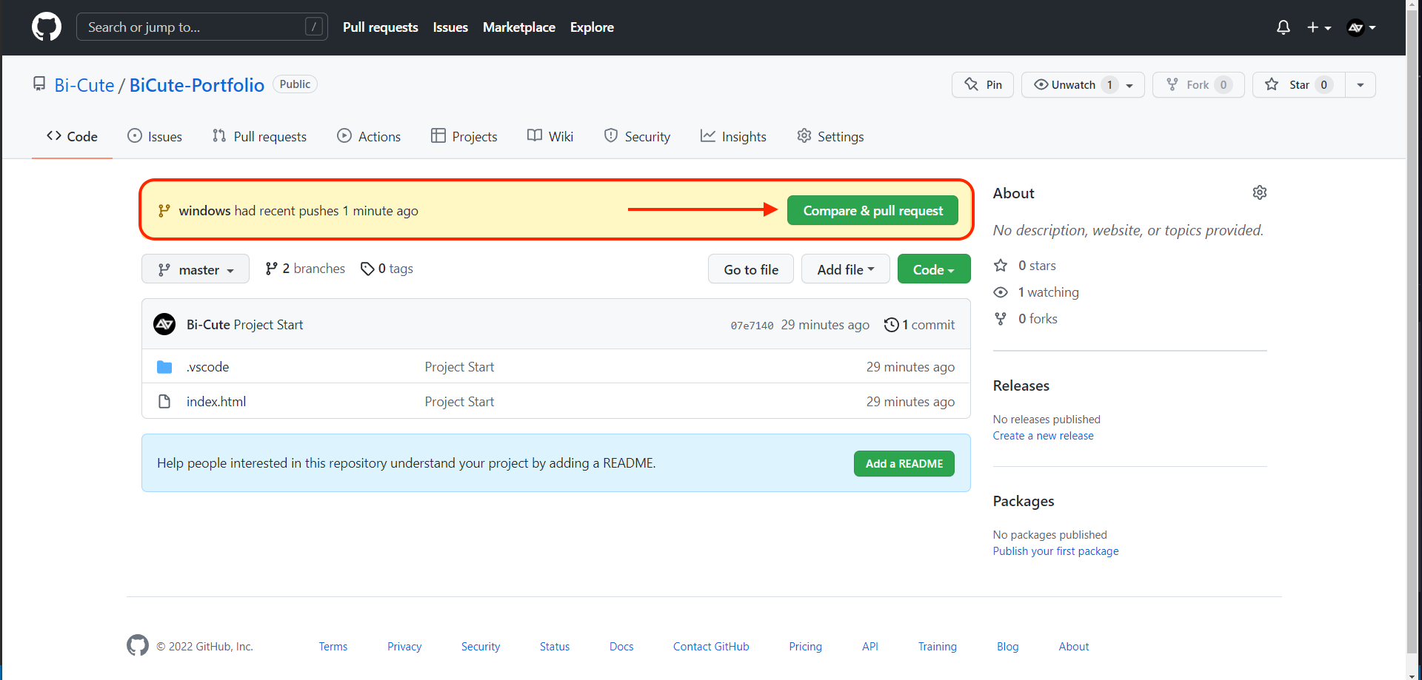The image size is (1422, 680).
Task: Click the Bi-Cute commit author avatar
Action: pyautogui.click(x=164, y=324)
